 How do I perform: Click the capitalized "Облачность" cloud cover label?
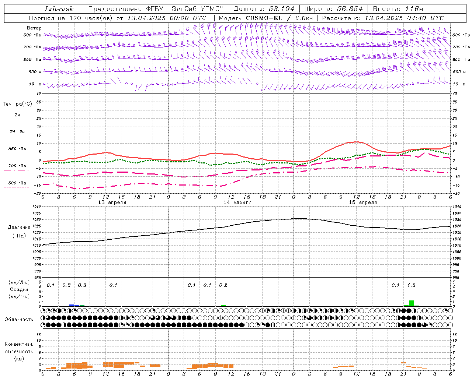pos(19,320)
